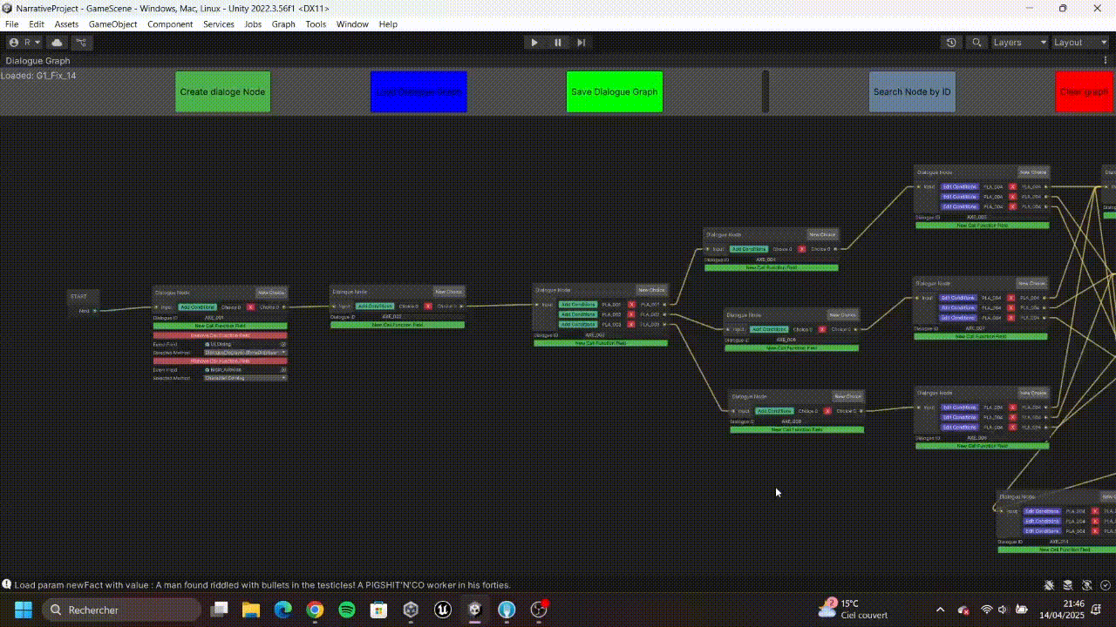Click second Remove Call Function Field on AXE_001

pyautogui.click(x=221, y=361)
